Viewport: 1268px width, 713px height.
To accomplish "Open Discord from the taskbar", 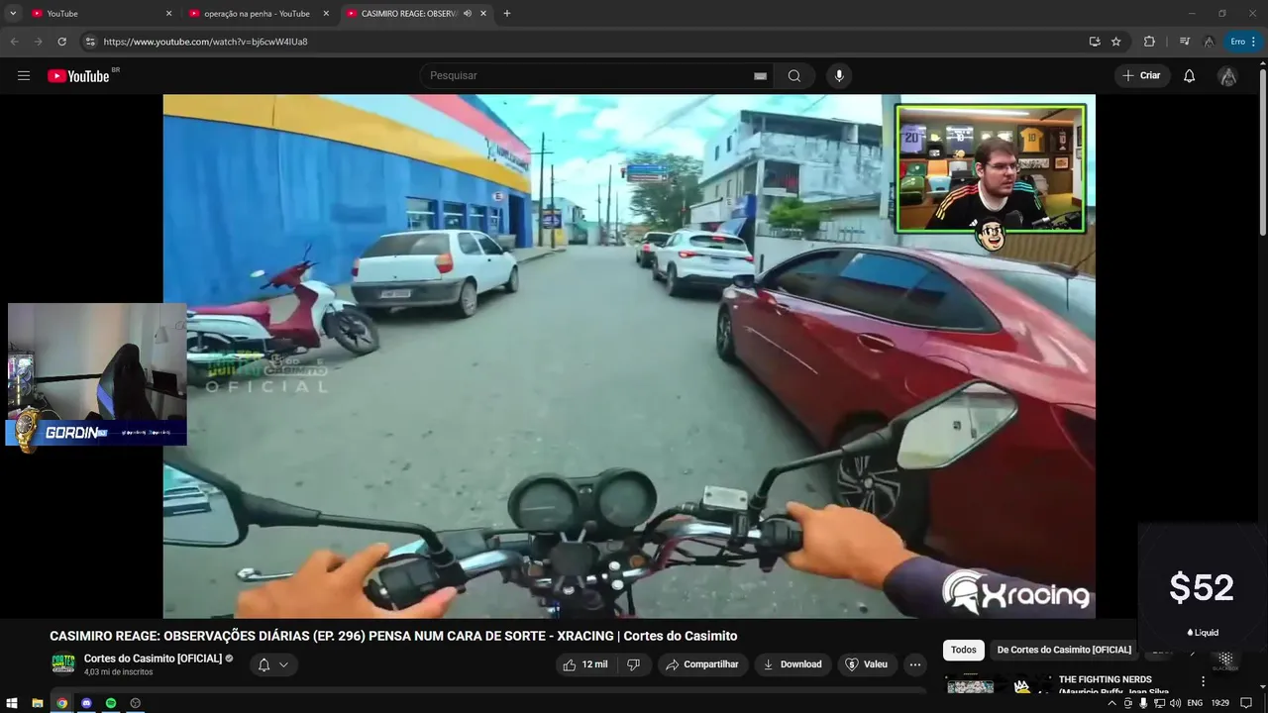I will click(x=86, y=703).
